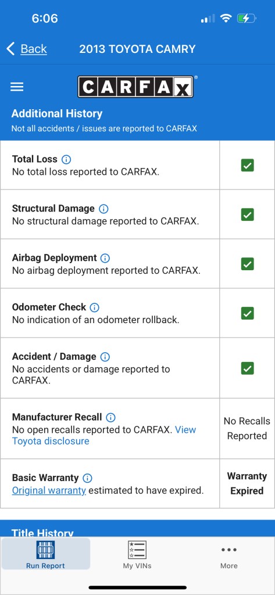Click the Airbag Deployment green checkmark
Image resolution: width=275 pixels, height=595 pixels.
(x=247, y=264)
